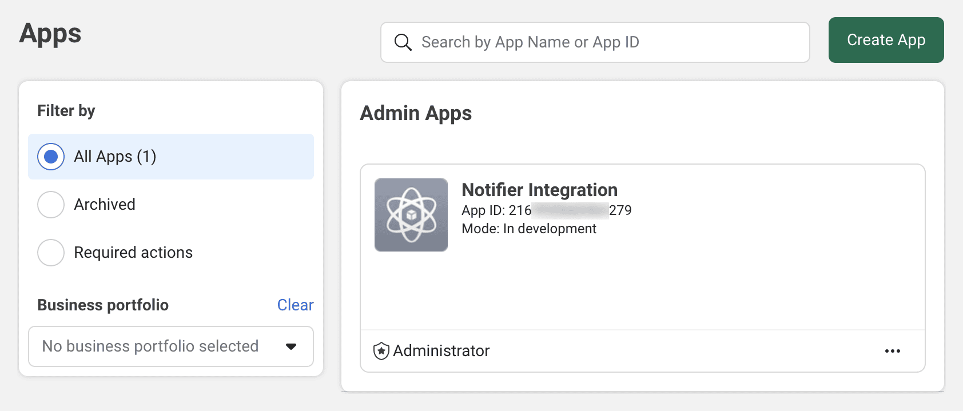Clear the business portfolio filter
Image resolution: width=963 pixels, height=411 pixels.
[x=296, y=305]
